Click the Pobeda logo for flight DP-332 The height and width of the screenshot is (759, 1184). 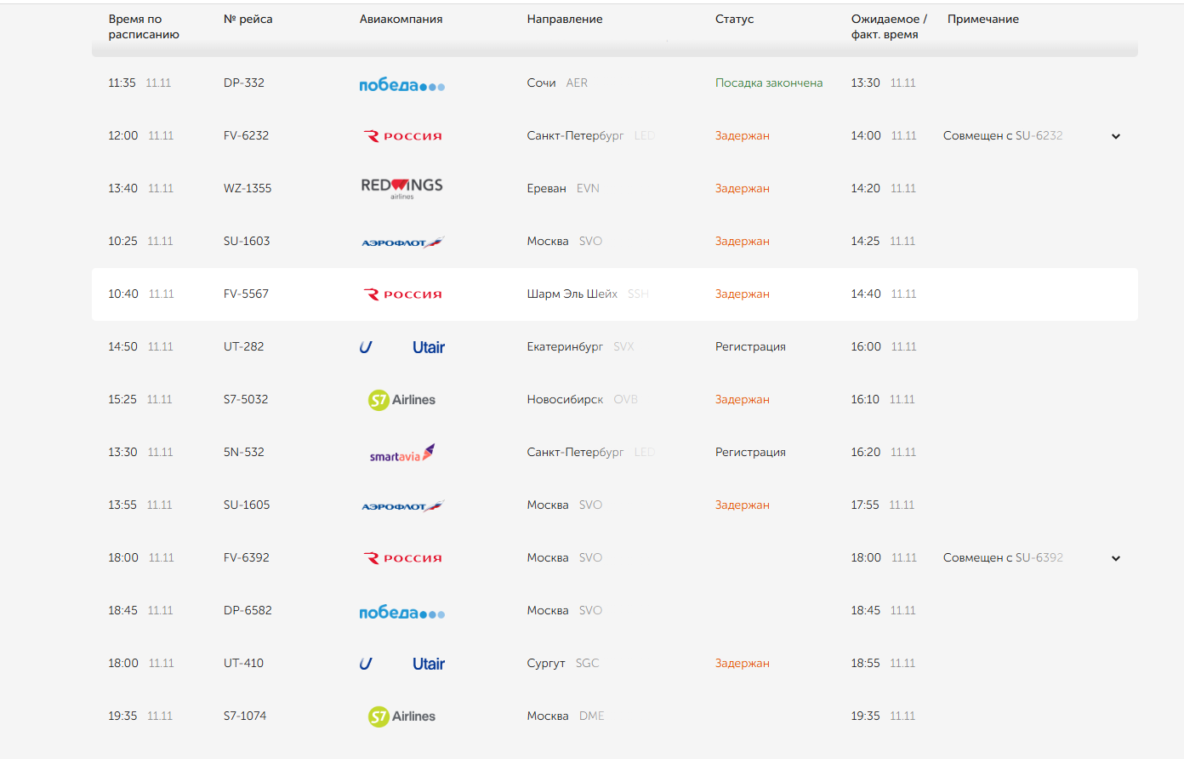401,84
